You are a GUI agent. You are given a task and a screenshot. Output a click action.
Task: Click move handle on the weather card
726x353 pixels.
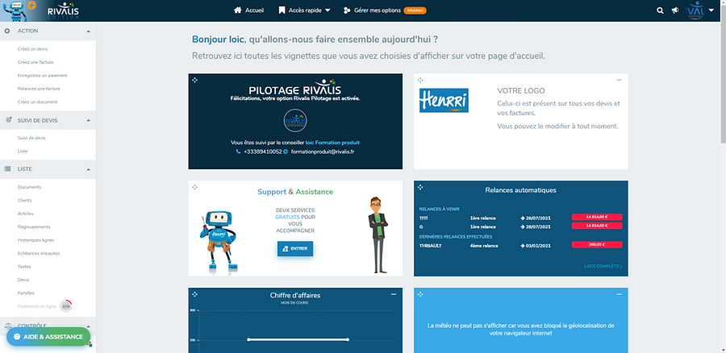[x=420, y=294]
